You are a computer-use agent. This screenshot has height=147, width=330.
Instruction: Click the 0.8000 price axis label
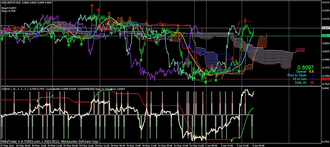325,60
